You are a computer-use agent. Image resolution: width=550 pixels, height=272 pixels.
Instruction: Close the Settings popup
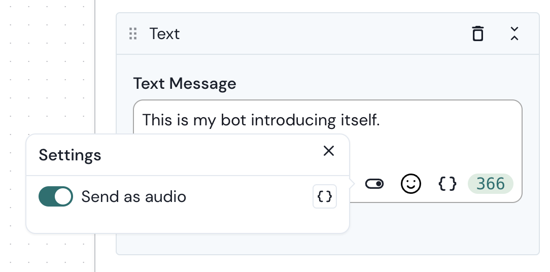pyautogui.click(x=329, y=151)
